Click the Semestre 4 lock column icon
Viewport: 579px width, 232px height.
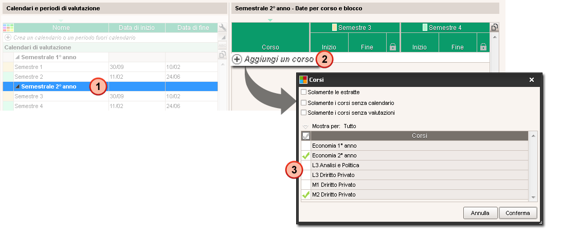pos(483,47)
